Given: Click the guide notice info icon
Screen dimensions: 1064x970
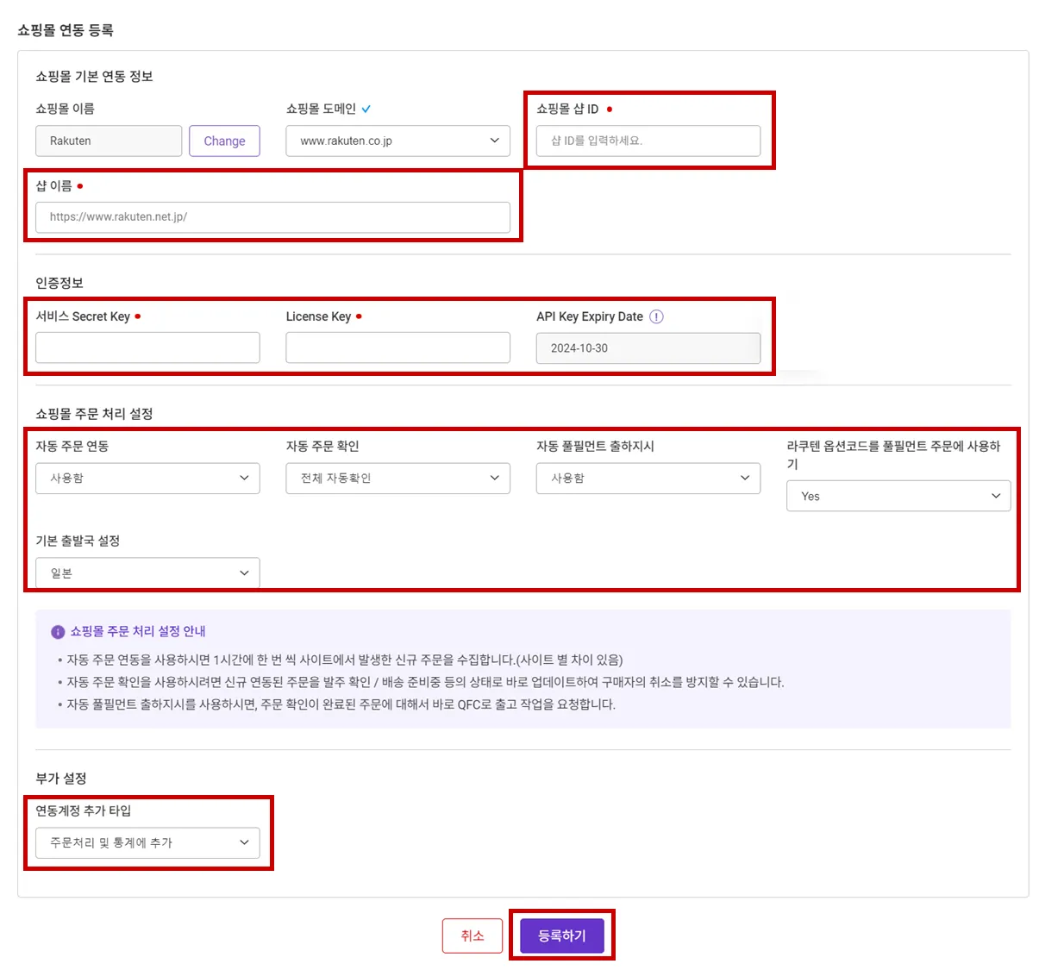Looking at the screenshot, I should [x=58, y=632].
